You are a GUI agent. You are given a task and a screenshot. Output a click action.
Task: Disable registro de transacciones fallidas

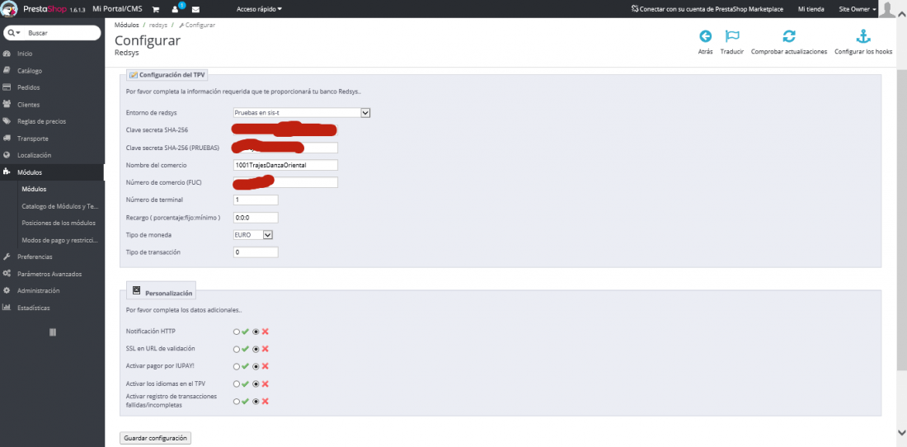(256, 402)
